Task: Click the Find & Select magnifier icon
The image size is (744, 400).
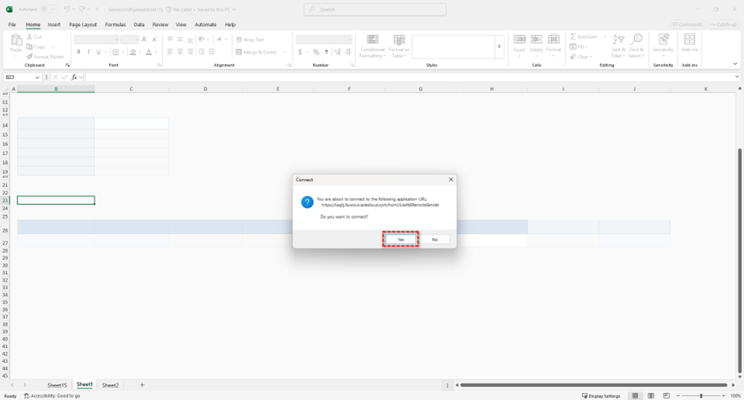Action: (x=636, y=40)
